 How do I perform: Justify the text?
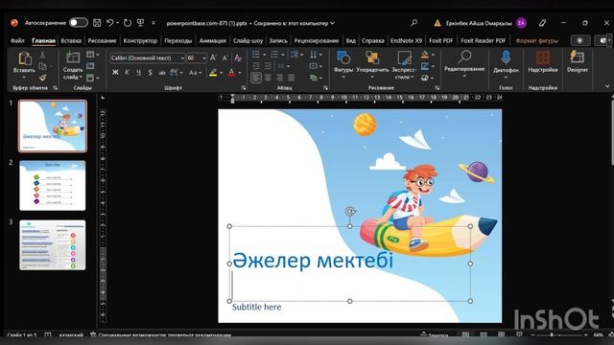(x=292, y=78)
